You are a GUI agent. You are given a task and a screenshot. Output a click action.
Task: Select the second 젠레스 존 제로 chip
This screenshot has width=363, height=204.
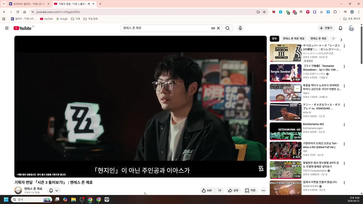(318, 39)
